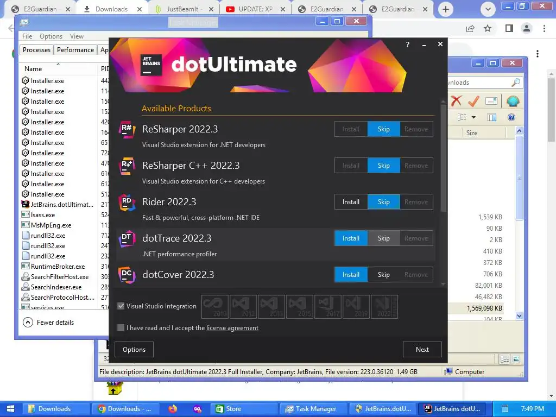
Task: Collapse Task Manager with Fewer details
Action: tap(48, 323)
